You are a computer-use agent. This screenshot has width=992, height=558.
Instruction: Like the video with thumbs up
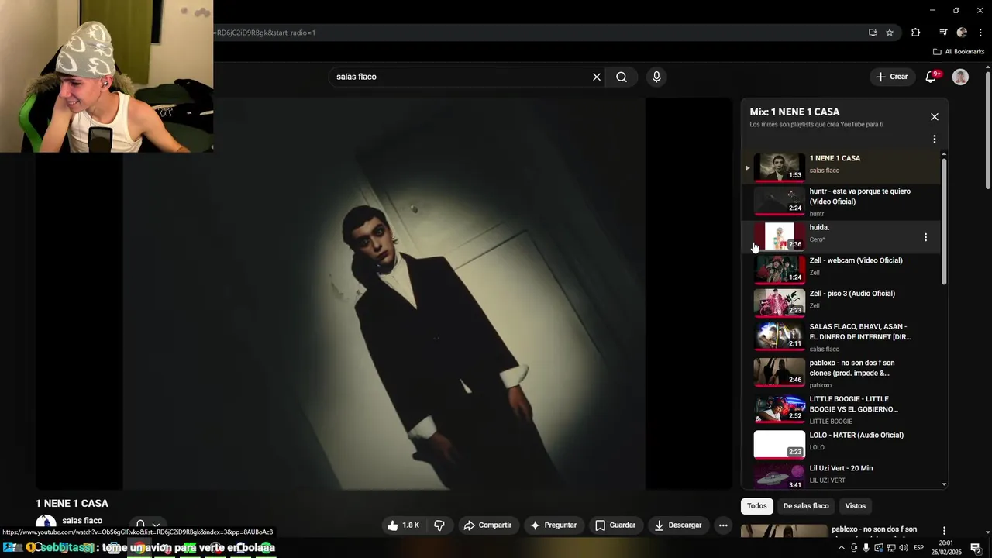point(404,525)
